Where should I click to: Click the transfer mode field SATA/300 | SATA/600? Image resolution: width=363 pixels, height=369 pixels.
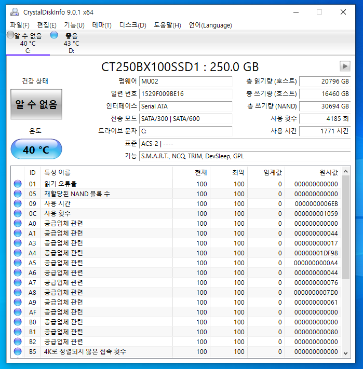tap(186, 119)
